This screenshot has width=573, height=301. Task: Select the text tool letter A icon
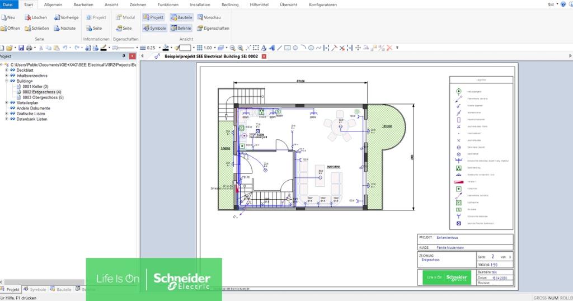264,48
